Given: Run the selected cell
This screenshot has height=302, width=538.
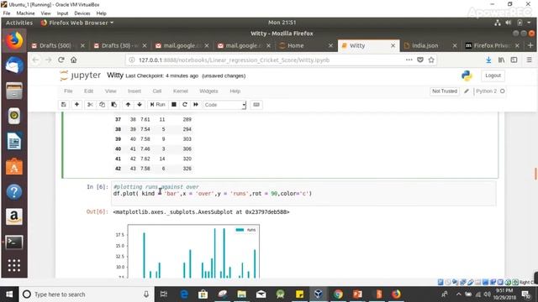Looking at the screenshot, I should pyautogui.click(x=157, y=104).
